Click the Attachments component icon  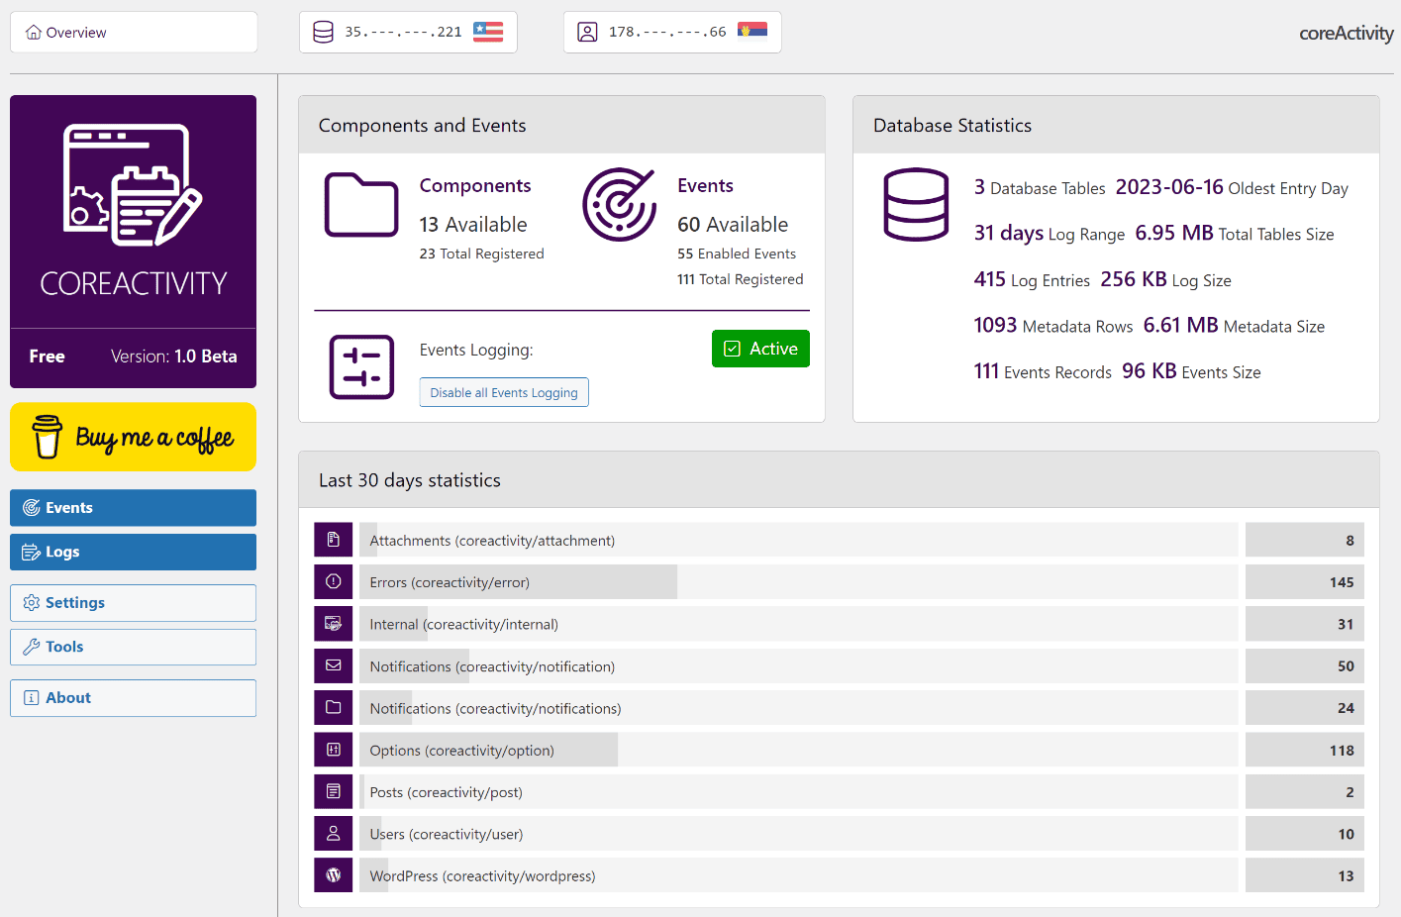[x=334, y=541]
